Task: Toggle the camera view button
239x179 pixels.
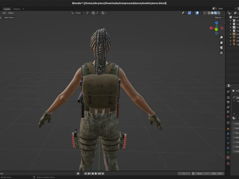Action: pos(221,48)
